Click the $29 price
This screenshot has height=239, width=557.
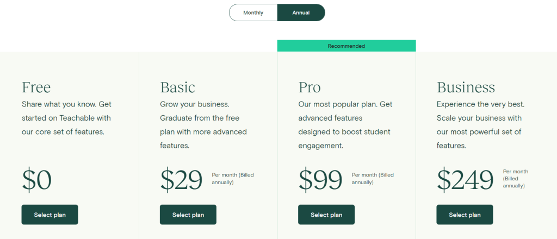point(182,180)
